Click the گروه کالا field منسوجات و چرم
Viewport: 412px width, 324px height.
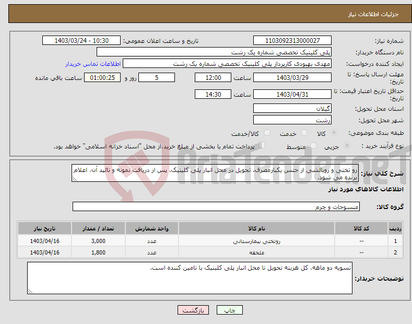(216, 207)
